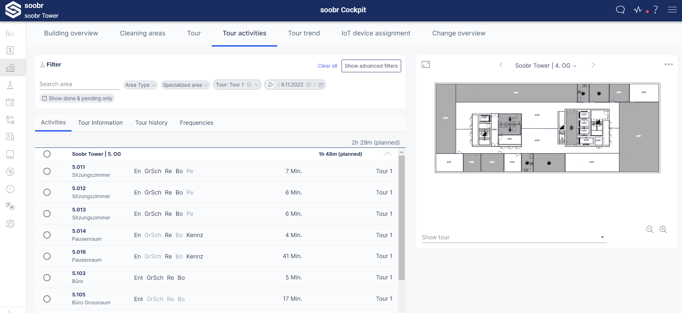682x313 pixels.
Task: Click Show advanced filters button
Action: (x=371, y=66)
